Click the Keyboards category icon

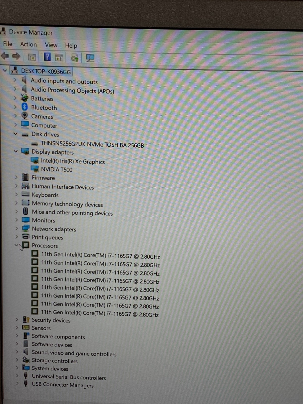[x=26, y=194]
